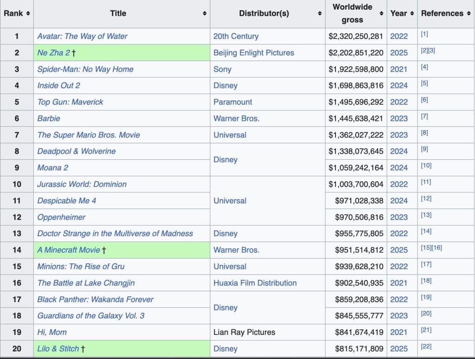This screenshot has height=359, width=475.
Task: Open year 2024 link in Inside Out 2 row
Action: (399, 86)
